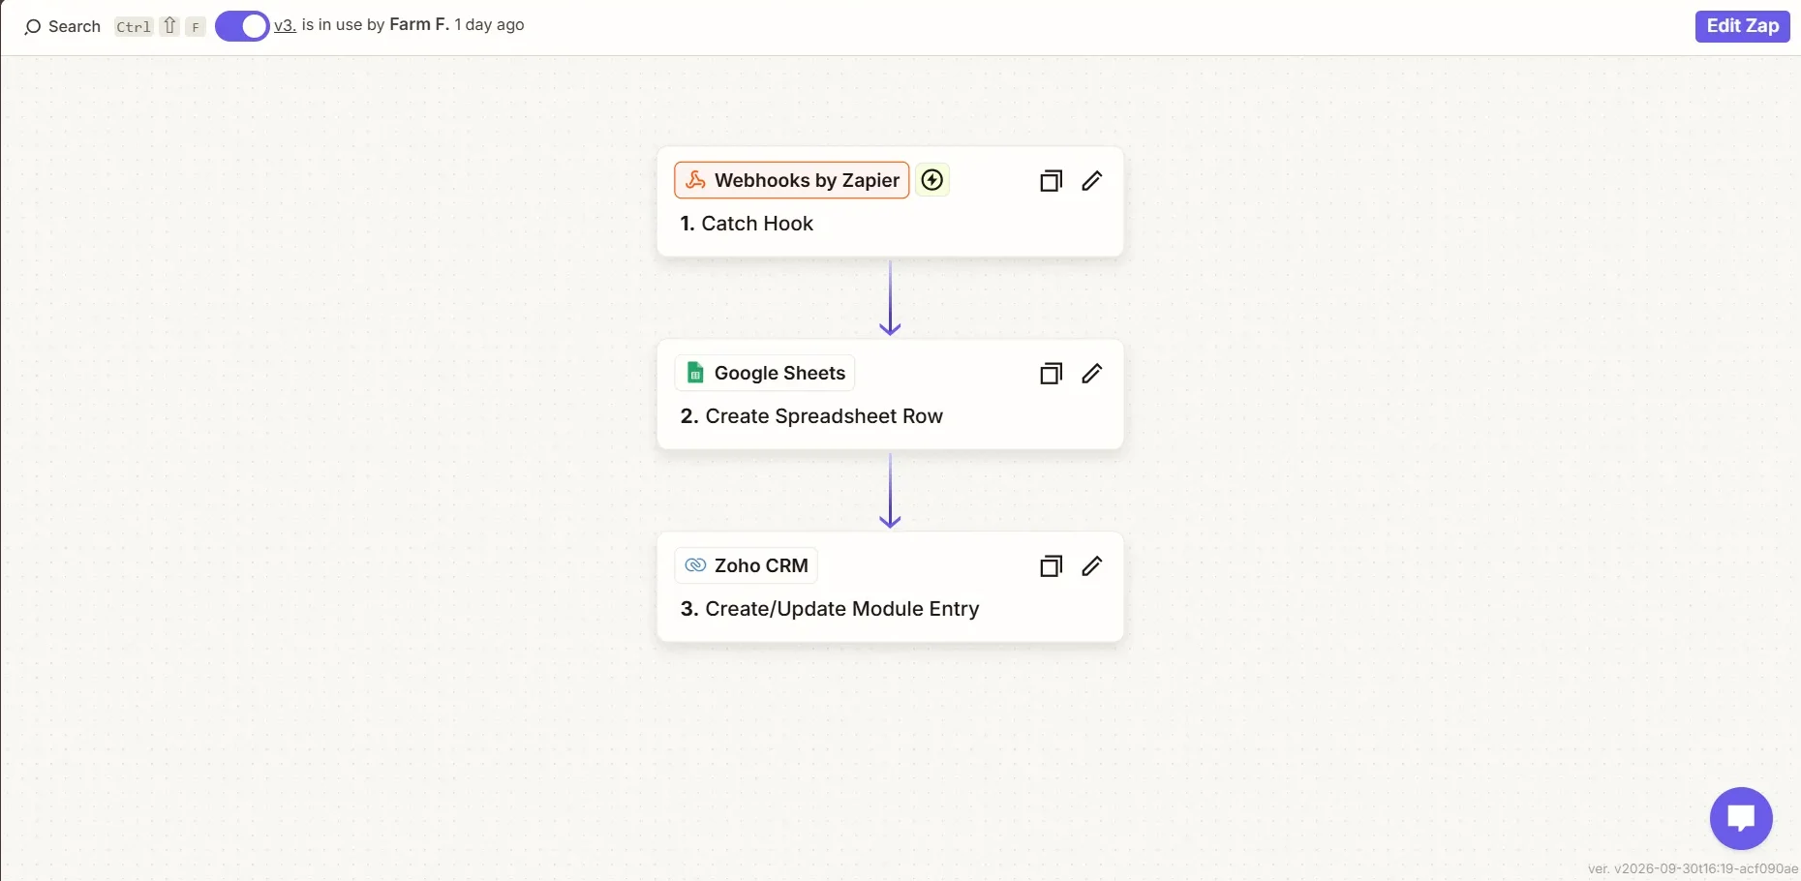1801x881 pixels.
Task: Open the v3. version link
Action: [285, 25]
